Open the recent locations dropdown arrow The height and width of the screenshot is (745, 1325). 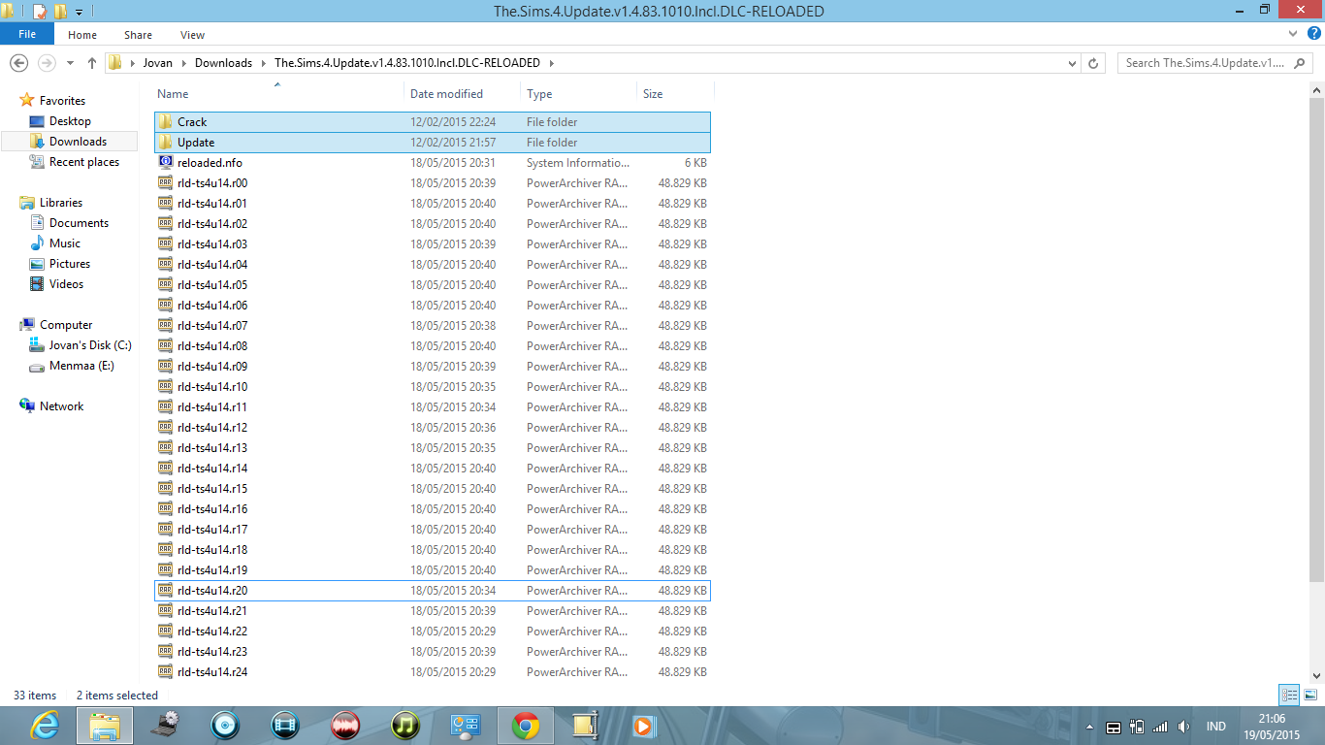pyautogui.click(x=71, y=63)
